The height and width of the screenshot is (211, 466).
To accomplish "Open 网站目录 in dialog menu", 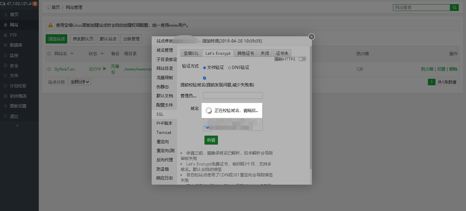I will click(165, 69).
